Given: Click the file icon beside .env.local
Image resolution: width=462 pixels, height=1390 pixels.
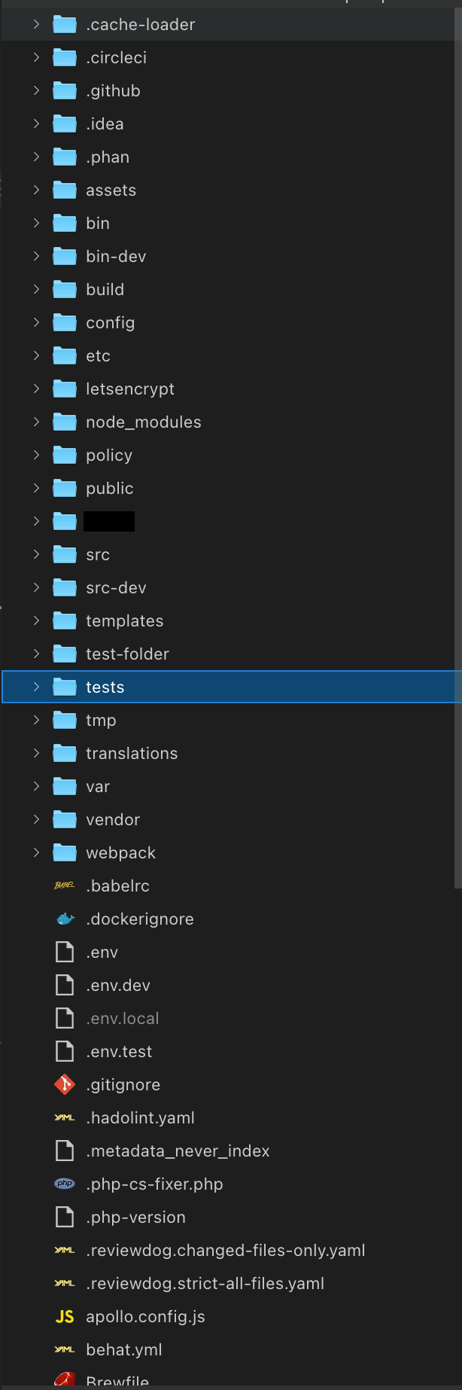Looking at the screenshot, I should [x=65, y=1018].
